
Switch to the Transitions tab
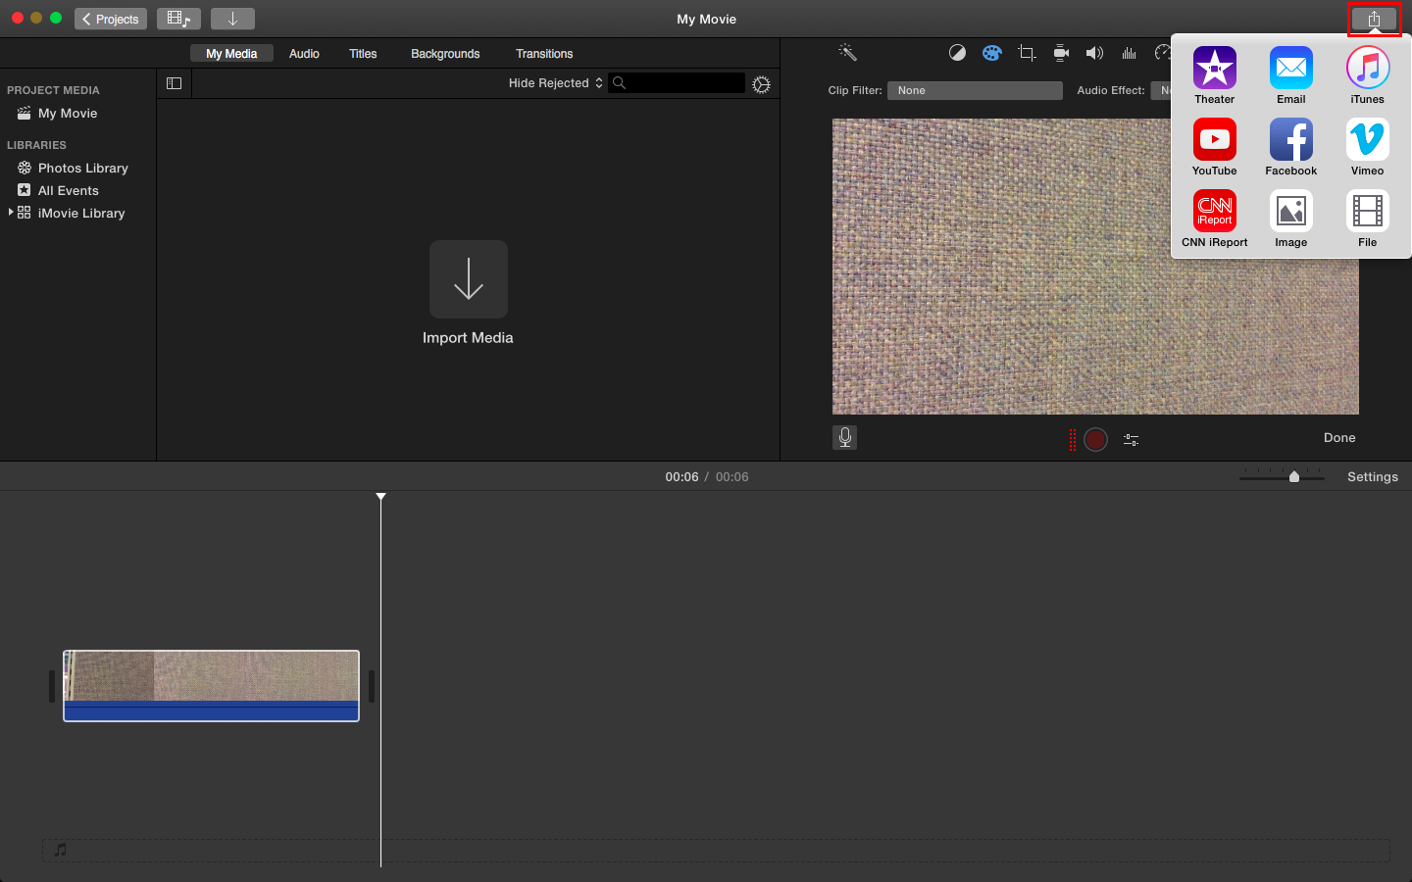click(544, 54)
